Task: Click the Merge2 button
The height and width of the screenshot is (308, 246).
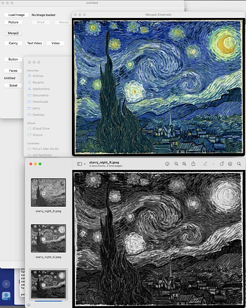Action: [13, 33]
